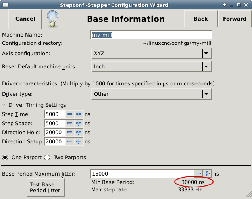Viewport: 252px width, 199px height.
Task: Click the Cancel button
Action: click(25, 19)
